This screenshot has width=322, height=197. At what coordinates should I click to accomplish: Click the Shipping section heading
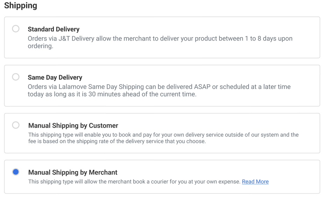21,6
